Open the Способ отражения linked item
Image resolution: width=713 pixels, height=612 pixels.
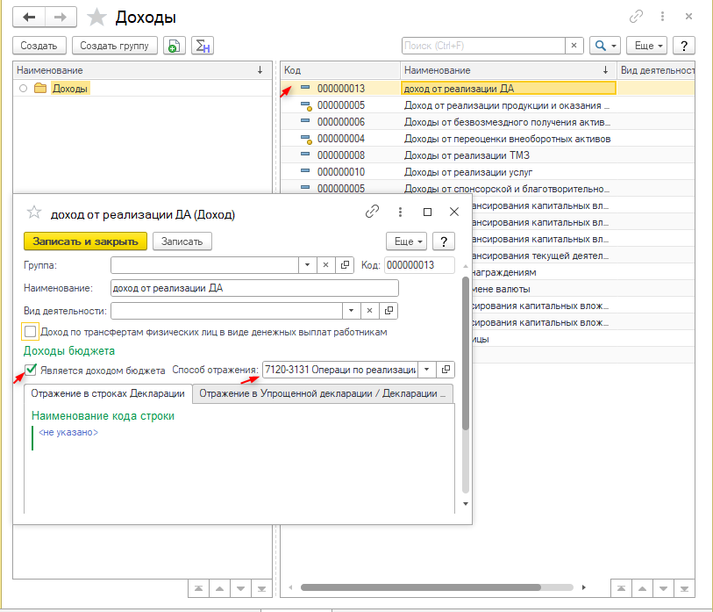446,370
